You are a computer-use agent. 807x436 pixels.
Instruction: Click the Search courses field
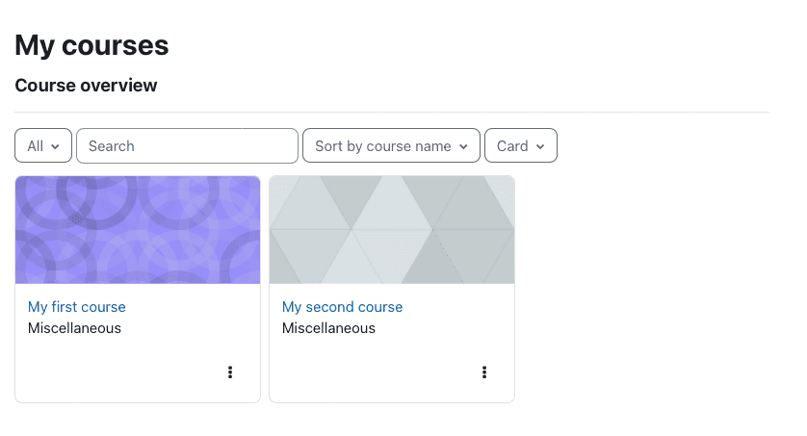(x=188, y=146)
